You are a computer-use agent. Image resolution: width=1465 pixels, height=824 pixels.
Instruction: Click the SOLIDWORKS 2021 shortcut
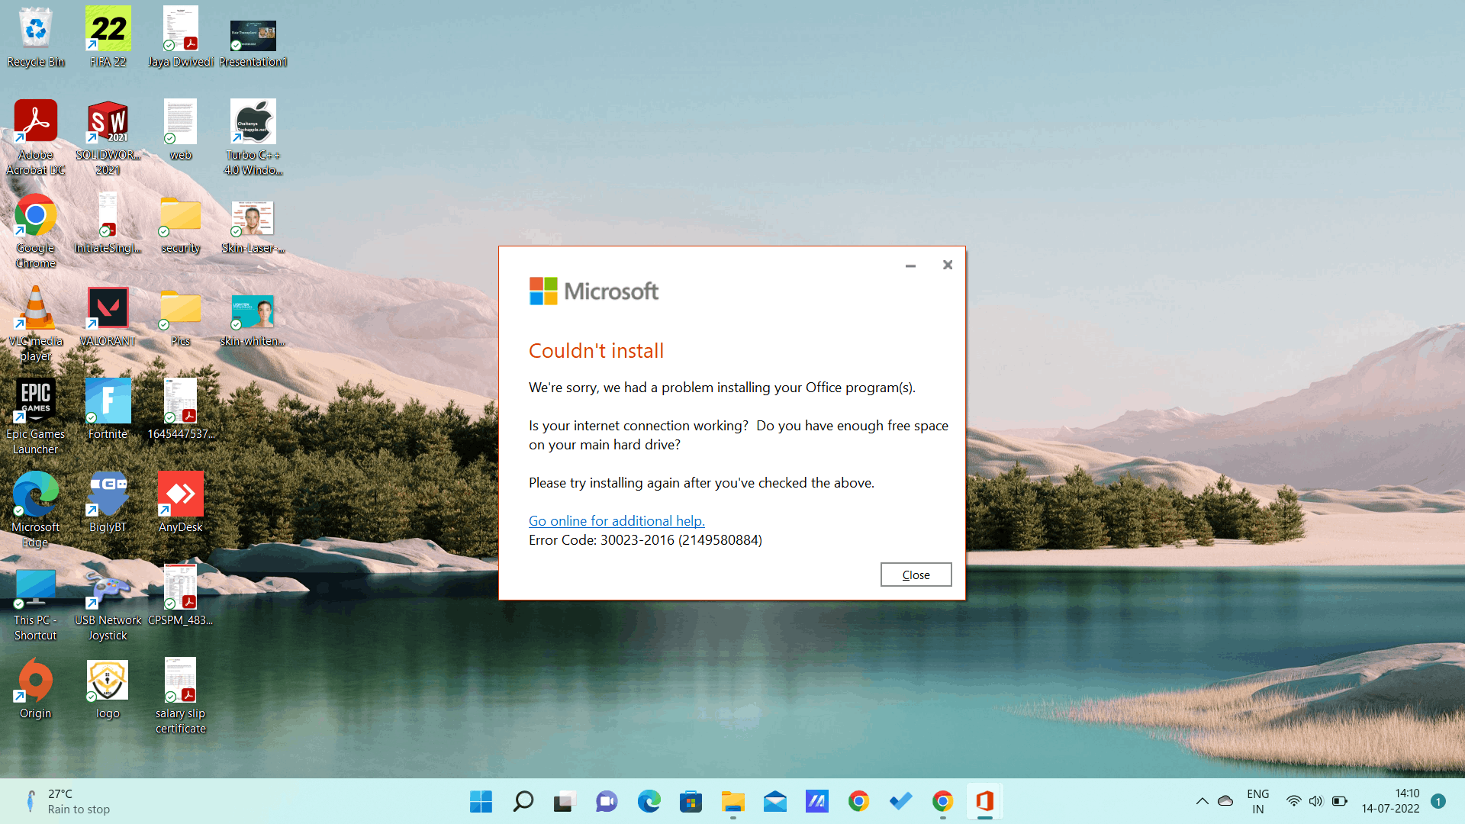108,123
